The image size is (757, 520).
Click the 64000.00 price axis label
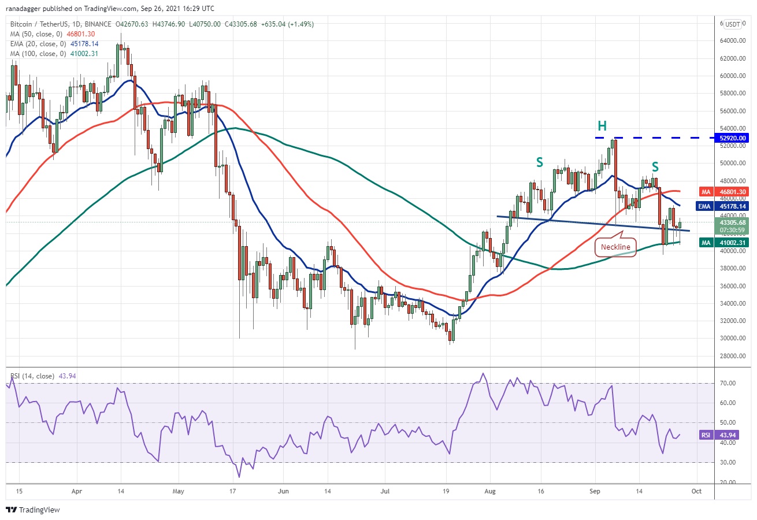point(732,41)
